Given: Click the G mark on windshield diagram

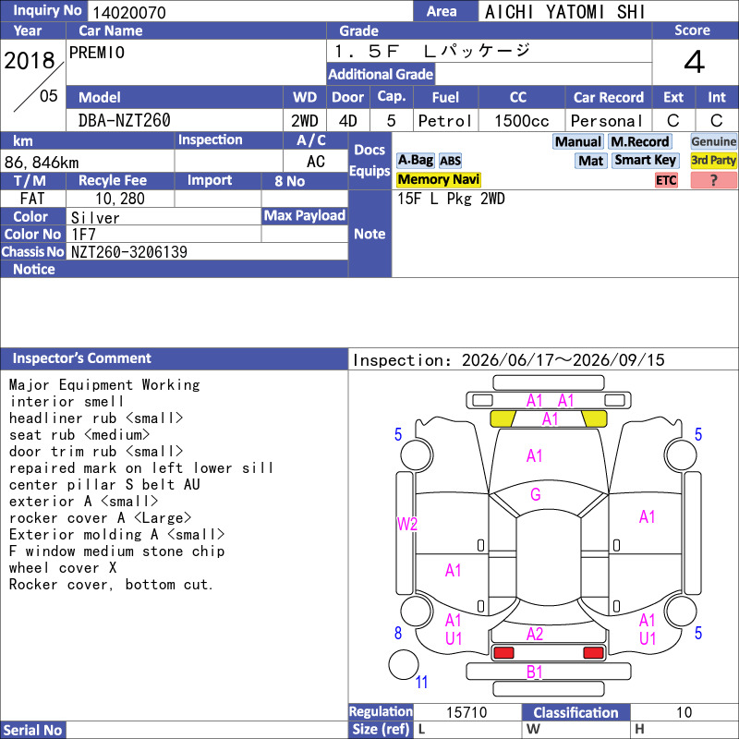Looking at the screenshot, I should 536,494.
